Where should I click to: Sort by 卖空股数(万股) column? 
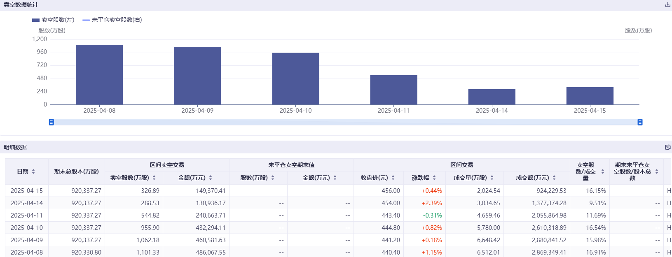click(154, 178)
